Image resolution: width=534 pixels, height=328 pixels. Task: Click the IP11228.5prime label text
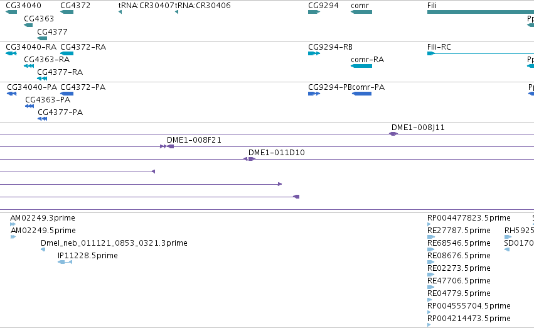pyautogui.click(x=87, y=255)
